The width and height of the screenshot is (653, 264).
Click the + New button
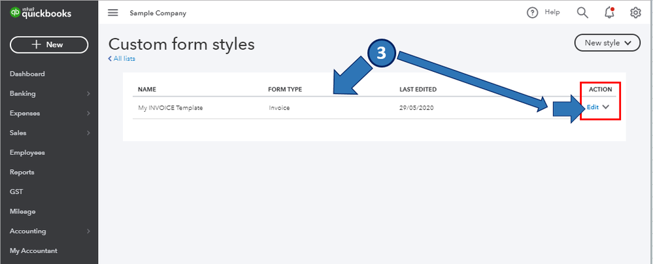pyautogui.click(x=49, y=44)
